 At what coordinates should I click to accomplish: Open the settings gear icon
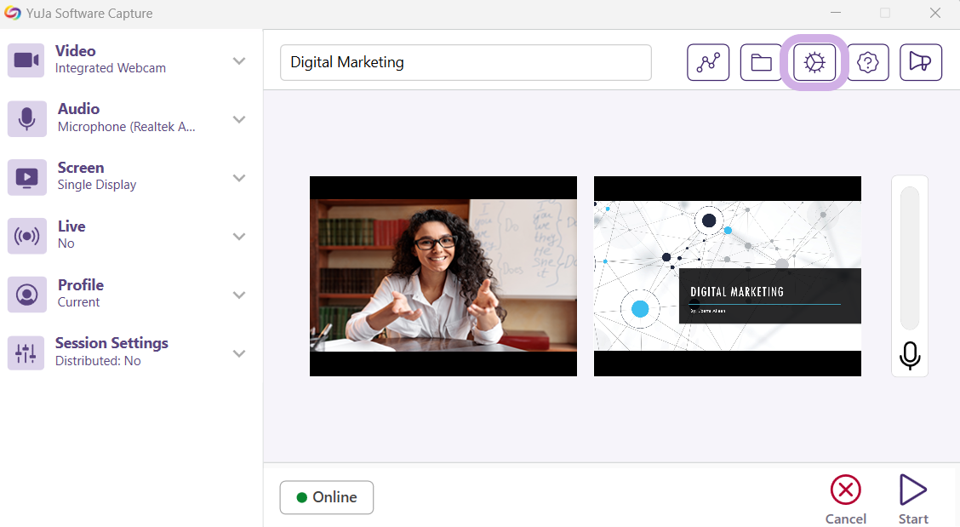click(x=814, y=62)
